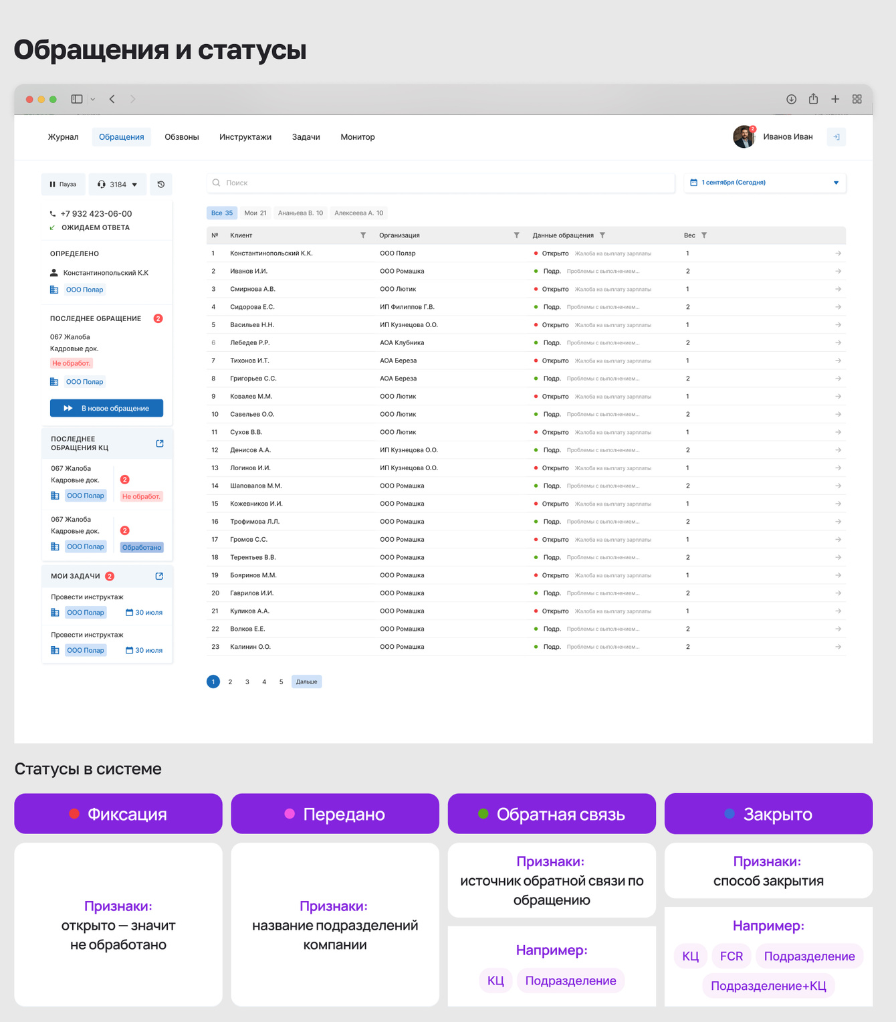
Task: Click the blue Закрыто status dot
Action: point(730,813)
